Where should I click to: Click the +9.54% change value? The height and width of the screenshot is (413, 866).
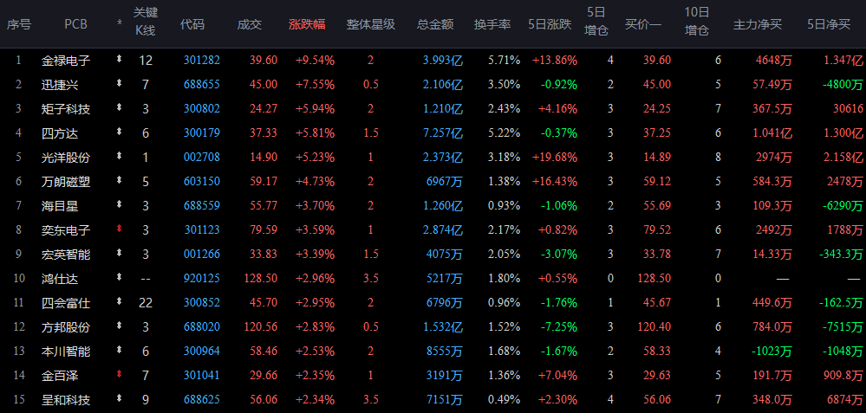tap(316, 60)
